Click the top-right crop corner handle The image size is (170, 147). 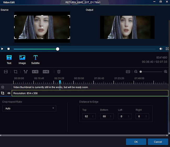[69, 16]
